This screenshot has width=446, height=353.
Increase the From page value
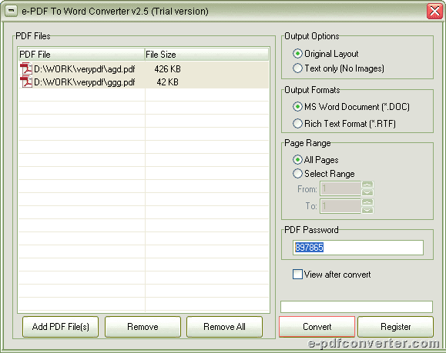pyautogui.click(x=367, y=185)
